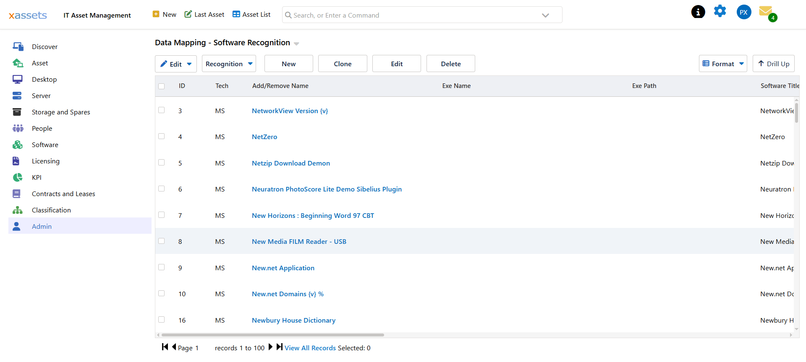Click View All Records link
806x362 pixels.
[x=310, y=348]
